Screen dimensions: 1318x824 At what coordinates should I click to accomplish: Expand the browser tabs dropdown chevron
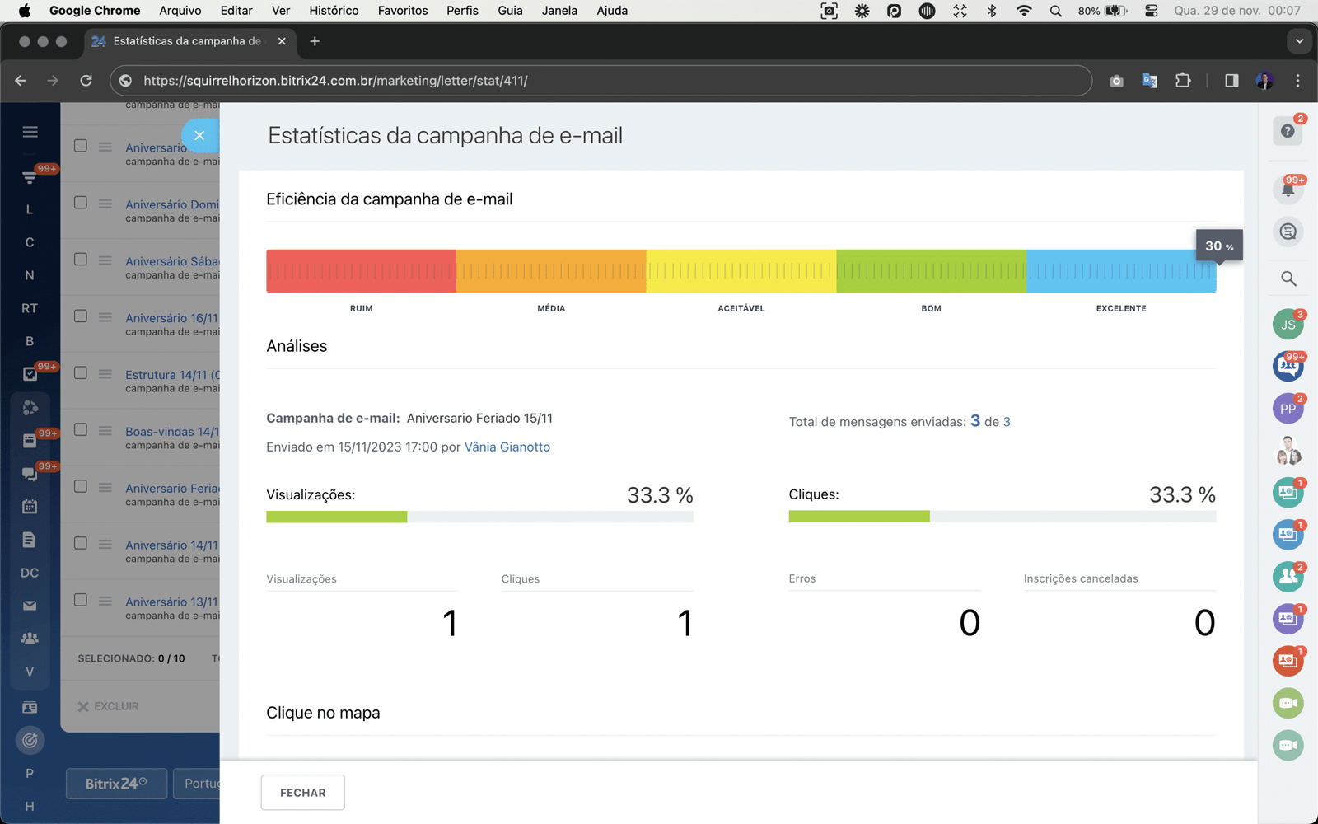[1299, 41]
